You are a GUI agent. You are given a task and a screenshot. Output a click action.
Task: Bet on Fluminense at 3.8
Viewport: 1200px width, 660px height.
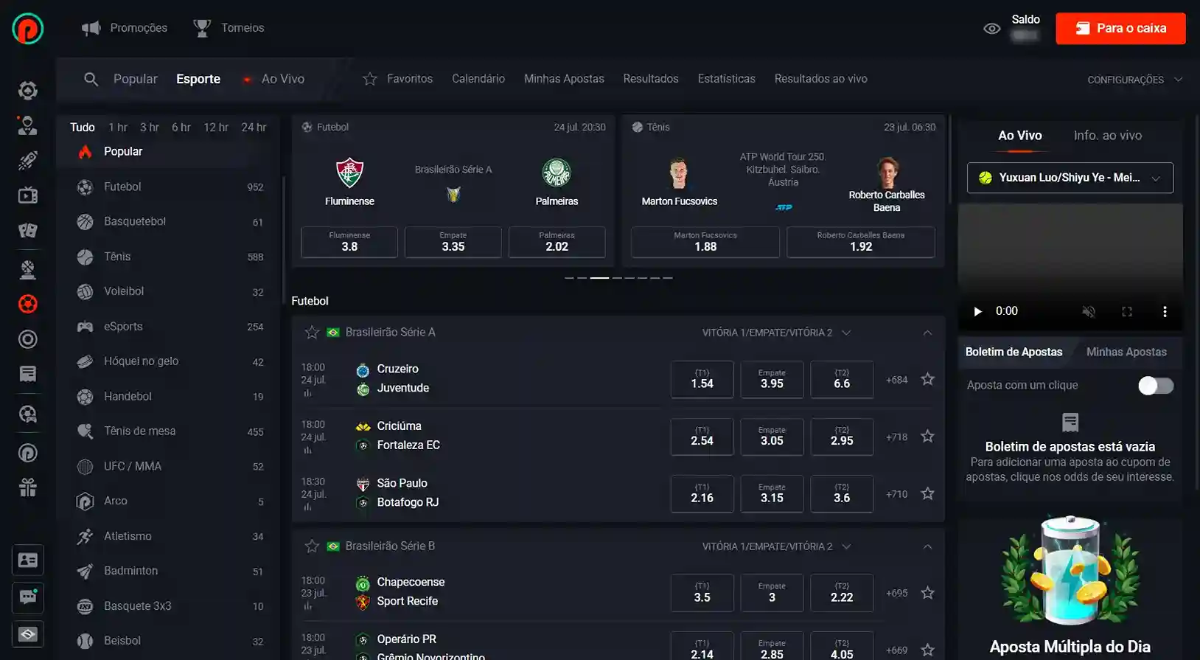click(x=349, y=242)
